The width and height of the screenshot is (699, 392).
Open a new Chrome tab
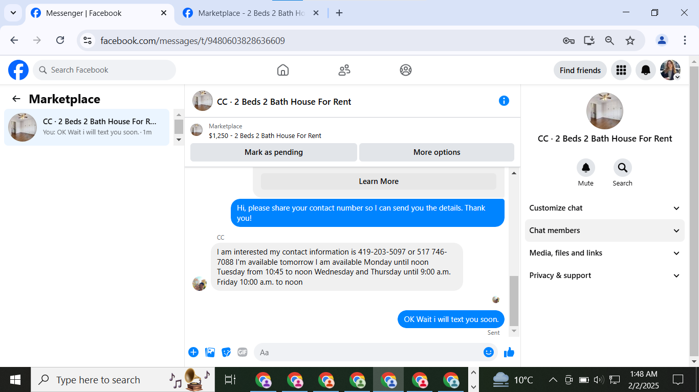[339, 13]
